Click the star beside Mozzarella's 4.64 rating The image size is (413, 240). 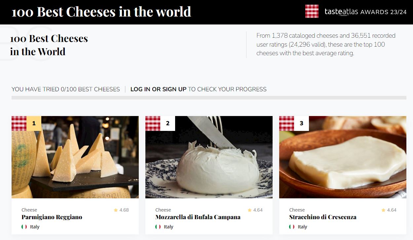249,210
